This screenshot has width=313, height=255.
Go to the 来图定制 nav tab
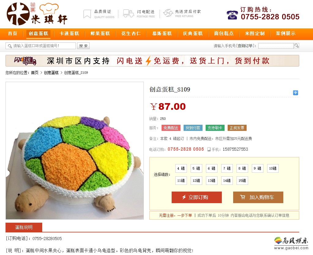point(255,34)
